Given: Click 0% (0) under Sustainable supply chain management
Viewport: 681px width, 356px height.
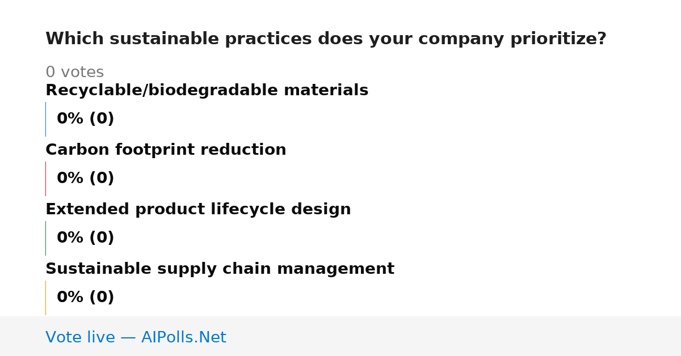Looking at the screenshot, I should [x=85, y=298].
